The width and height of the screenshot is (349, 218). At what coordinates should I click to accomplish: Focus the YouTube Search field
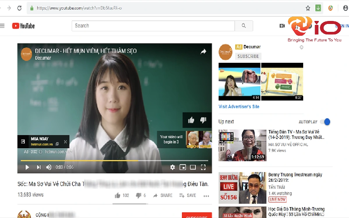(x=153, y=26)
